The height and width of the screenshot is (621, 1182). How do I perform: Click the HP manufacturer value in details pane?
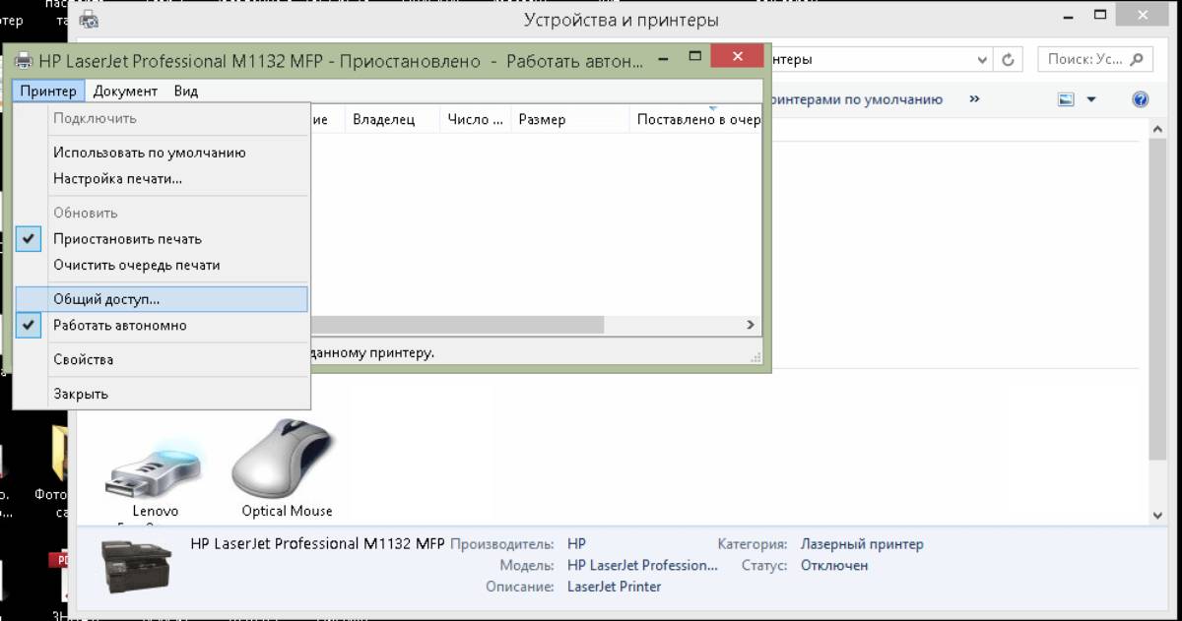pyautogui.click(x=577, y=544)
